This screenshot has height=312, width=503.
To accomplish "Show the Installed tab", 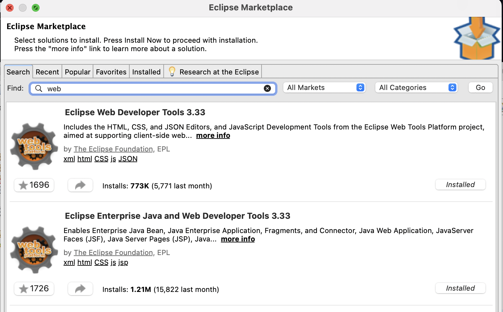I will 146,72.
